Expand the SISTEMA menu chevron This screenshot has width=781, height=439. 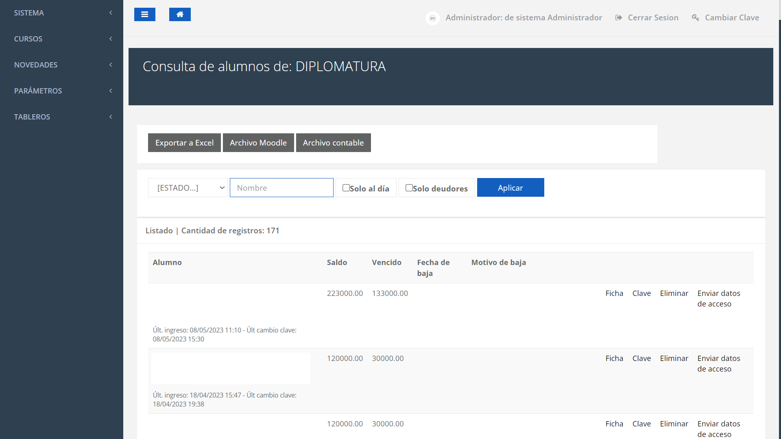click(x=111, y=13)
